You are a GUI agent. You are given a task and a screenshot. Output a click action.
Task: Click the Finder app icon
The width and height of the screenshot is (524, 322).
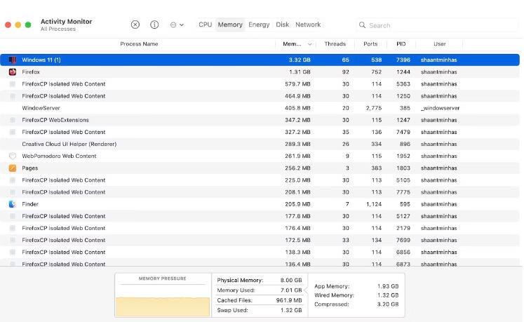[13, 204]
